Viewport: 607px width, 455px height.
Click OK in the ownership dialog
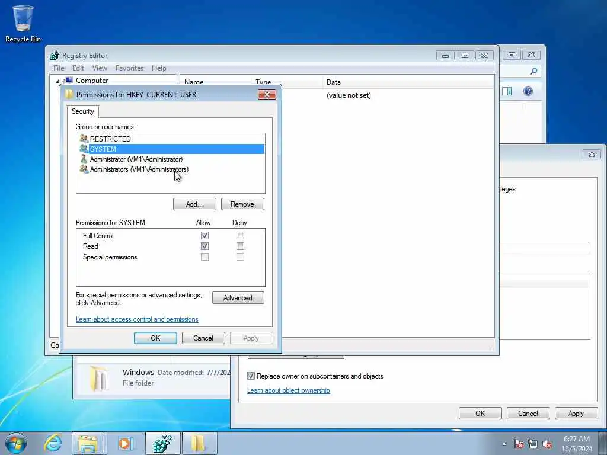click(480, 413)
